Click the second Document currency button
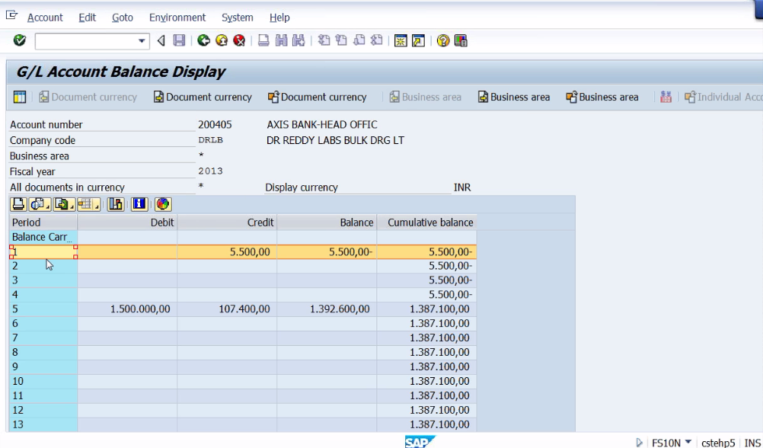The width and height of the screenshot is (763, 448). pyautogui.click(x=203, y=97)
